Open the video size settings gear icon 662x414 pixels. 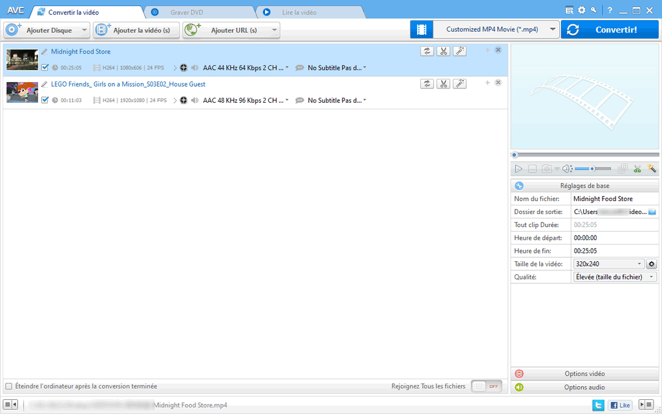pos(652,264)
